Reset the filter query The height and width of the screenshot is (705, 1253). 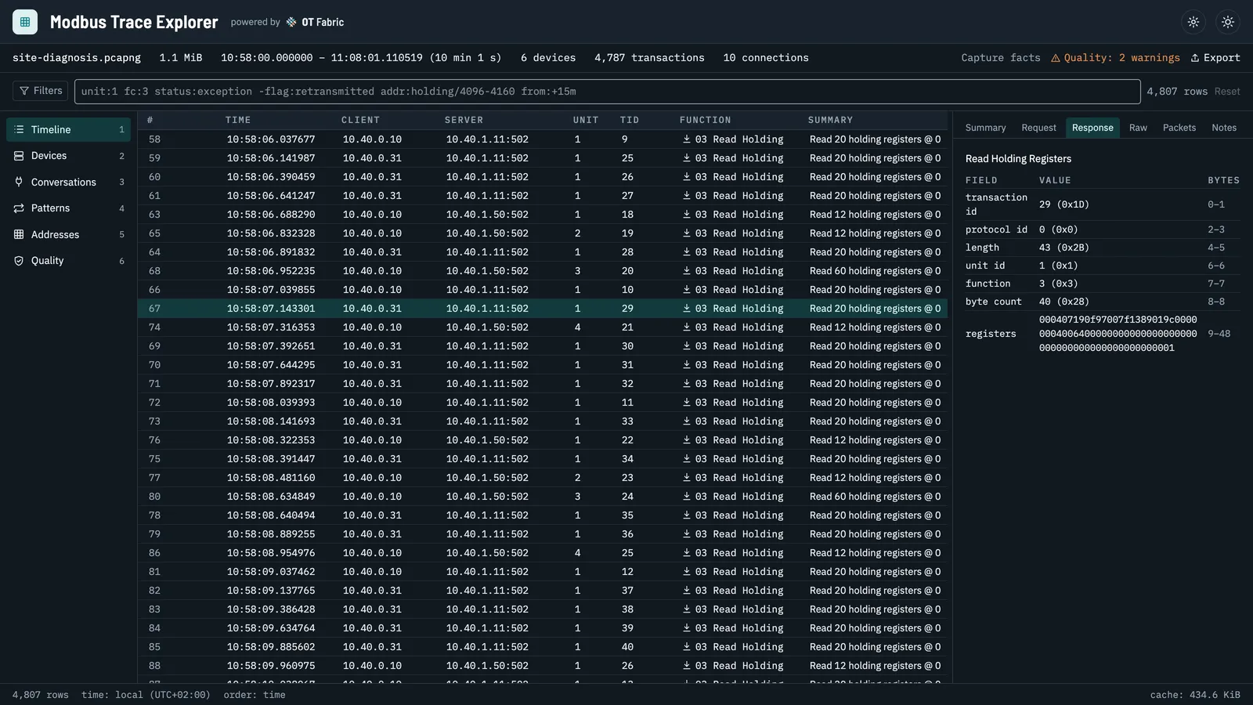point(1226,92)
